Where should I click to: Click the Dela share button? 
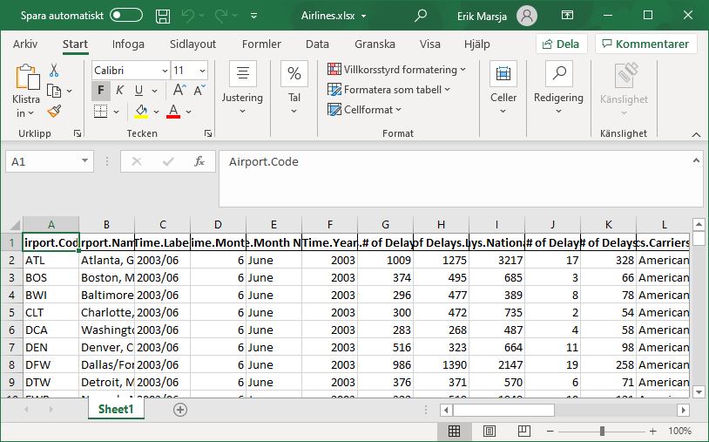[x=561, y=44]
